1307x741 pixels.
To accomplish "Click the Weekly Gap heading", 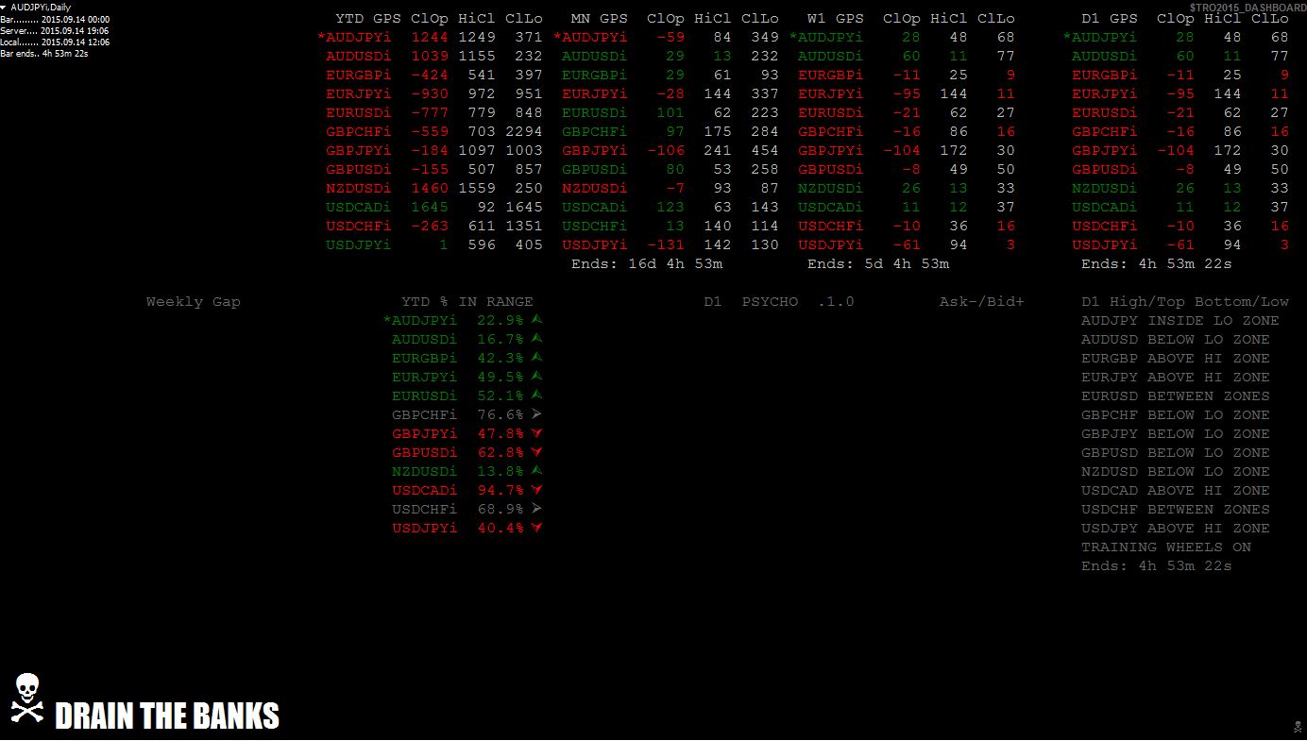I will (x=194, y=302).
